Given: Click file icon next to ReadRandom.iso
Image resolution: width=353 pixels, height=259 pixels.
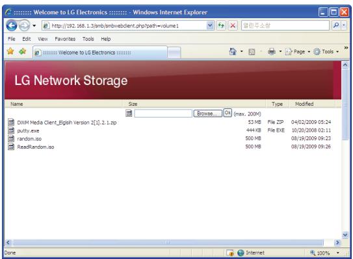Looking at the screenshot, I should click(x=11, y=146).
